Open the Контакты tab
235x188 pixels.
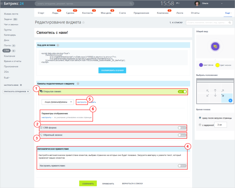[88, 13]
